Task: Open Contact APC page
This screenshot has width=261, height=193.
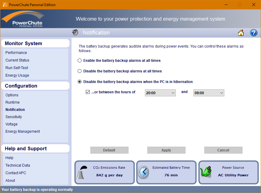Action: click(x=16, y=173)
